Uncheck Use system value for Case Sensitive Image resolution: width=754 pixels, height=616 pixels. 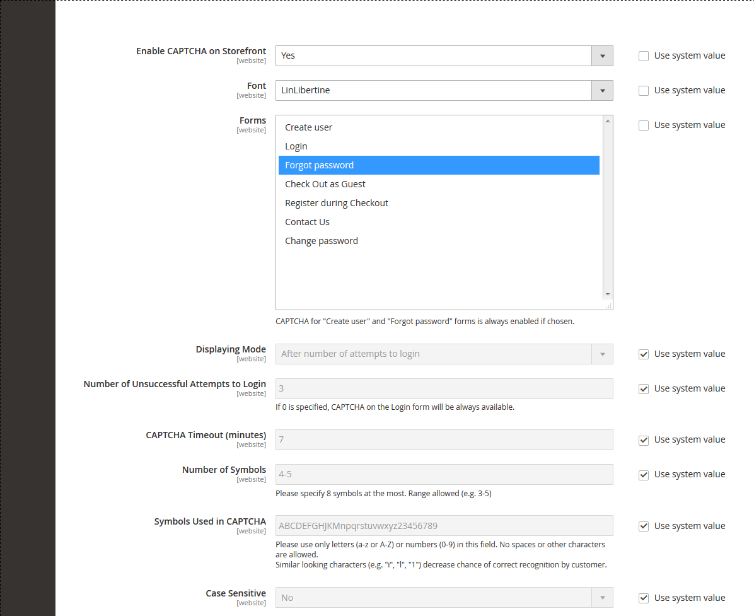coord(644,598)
